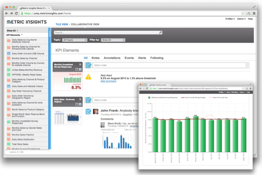Viewport: 262px width, 175px height.
Task: Toggle the Last 6 month Moving Average legend
Action: coord(193,98)
